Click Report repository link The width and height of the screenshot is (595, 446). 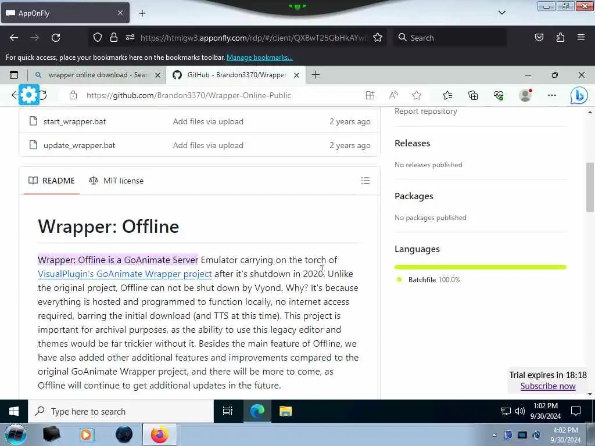point(426,111)
